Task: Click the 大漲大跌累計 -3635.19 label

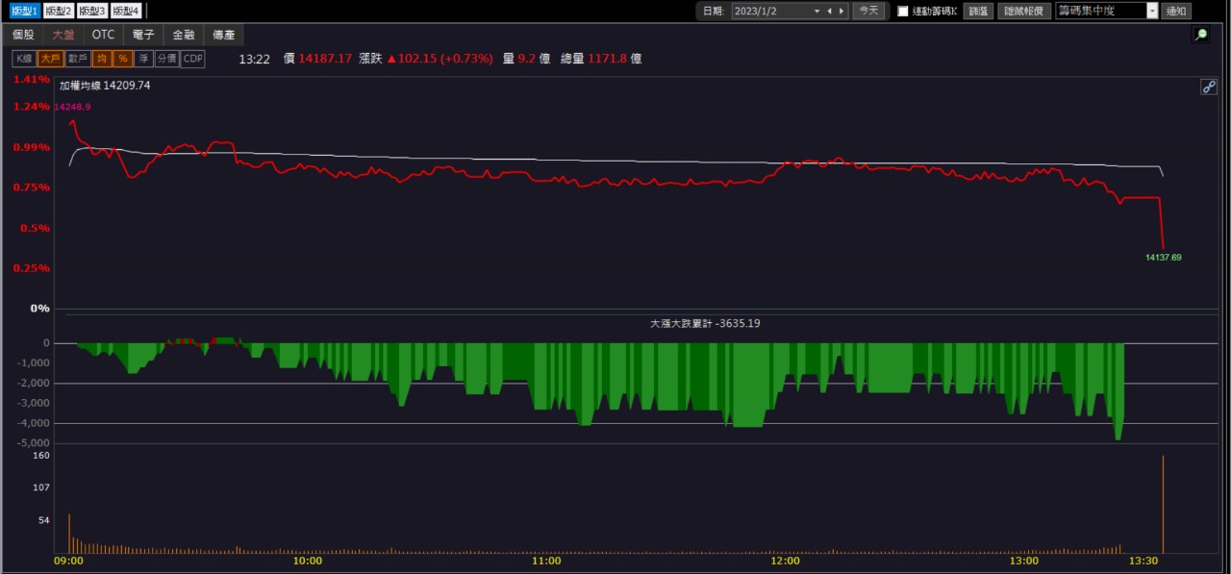Action: pyautogui.click(x=705, y=324)
